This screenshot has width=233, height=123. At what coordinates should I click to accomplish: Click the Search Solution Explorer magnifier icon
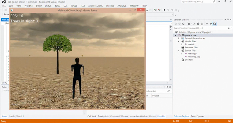pos(229,28)
